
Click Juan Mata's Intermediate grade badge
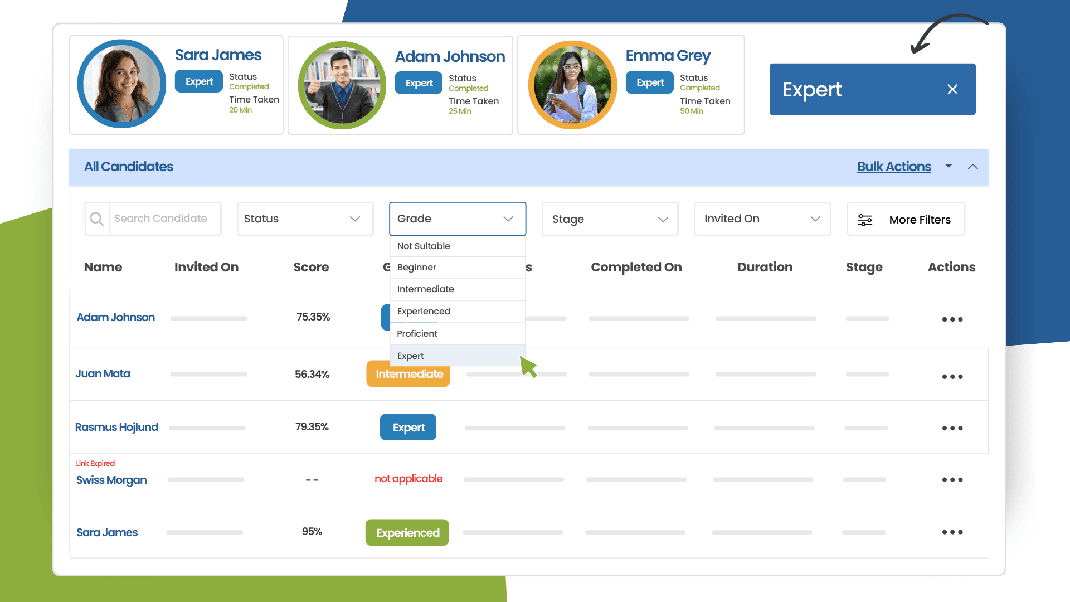coord(408,374)
